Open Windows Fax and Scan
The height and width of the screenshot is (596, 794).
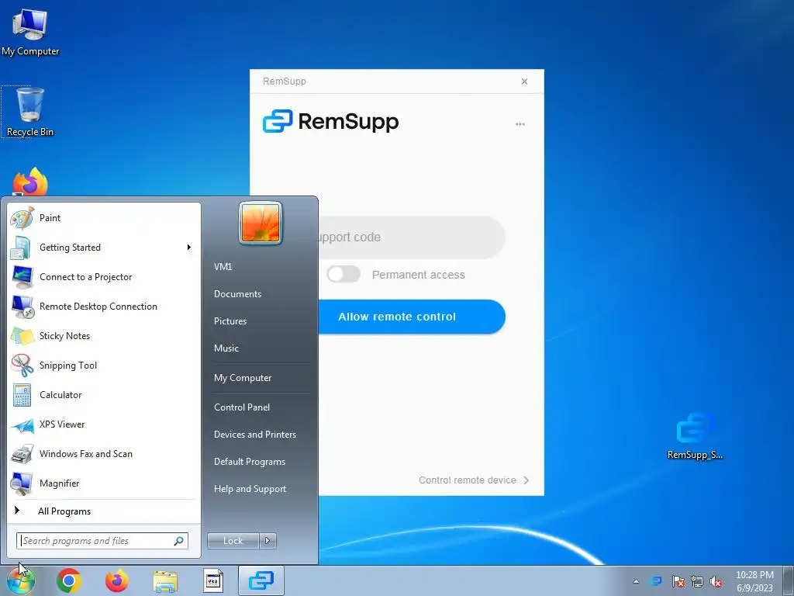104,454
